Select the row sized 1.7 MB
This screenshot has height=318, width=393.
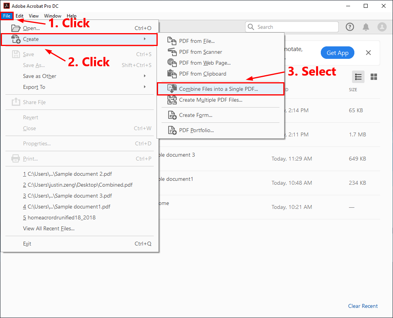[x=332, y=134]
